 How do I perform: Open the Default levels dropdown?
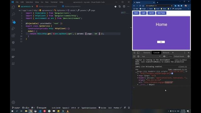click(x=179, y=56)
